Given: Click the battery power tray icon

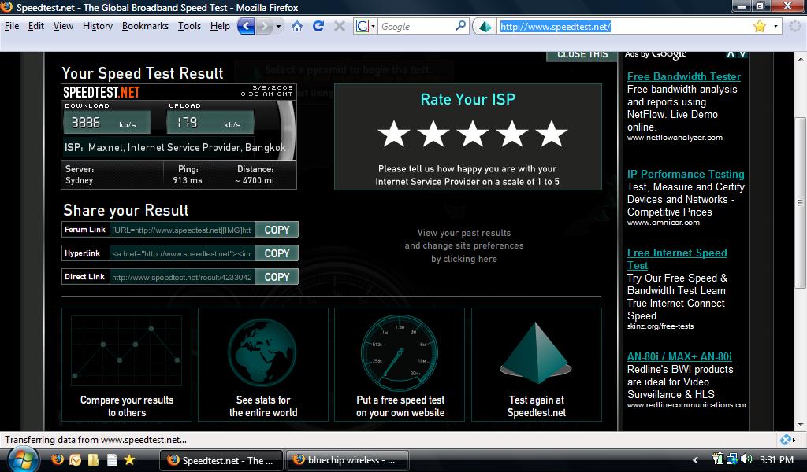Looking at the screenshot, I should click(x=717, y=459).
